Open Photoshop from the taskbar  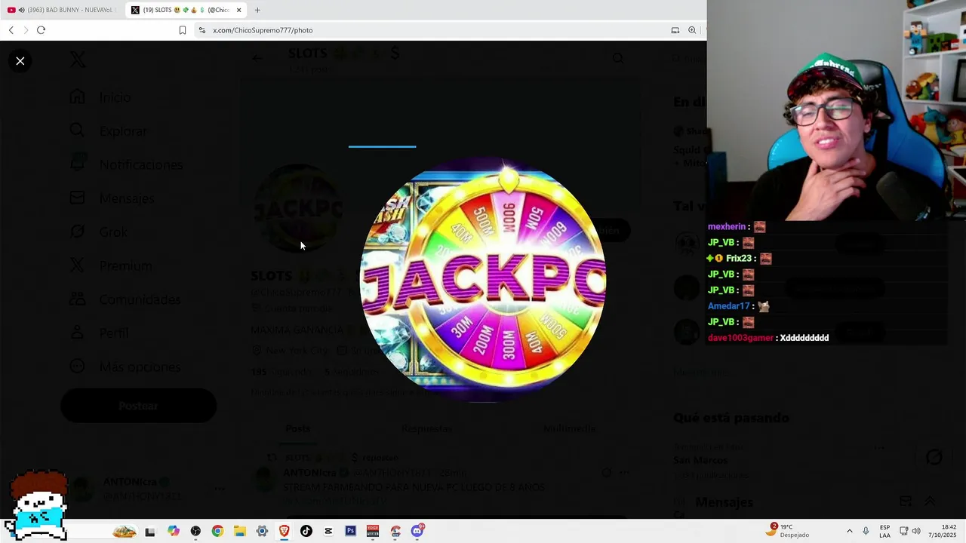(350, 532)
